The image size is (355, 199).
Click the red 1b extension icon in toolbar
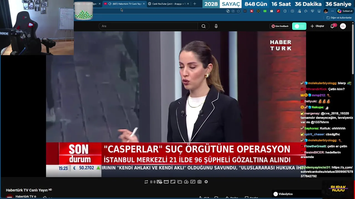[x=252, y=11]
